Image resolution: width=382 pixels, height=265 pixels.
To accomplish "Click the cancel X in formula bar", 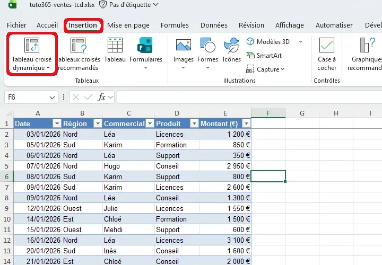I will 76,97.
